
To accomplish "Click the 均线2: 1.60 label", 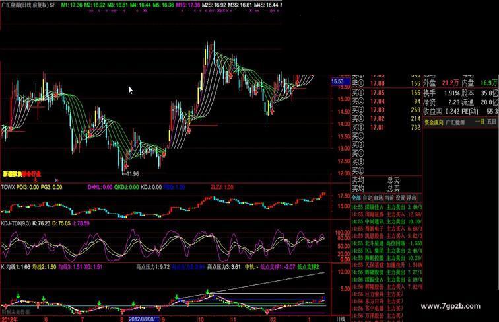I will (44, 267).
